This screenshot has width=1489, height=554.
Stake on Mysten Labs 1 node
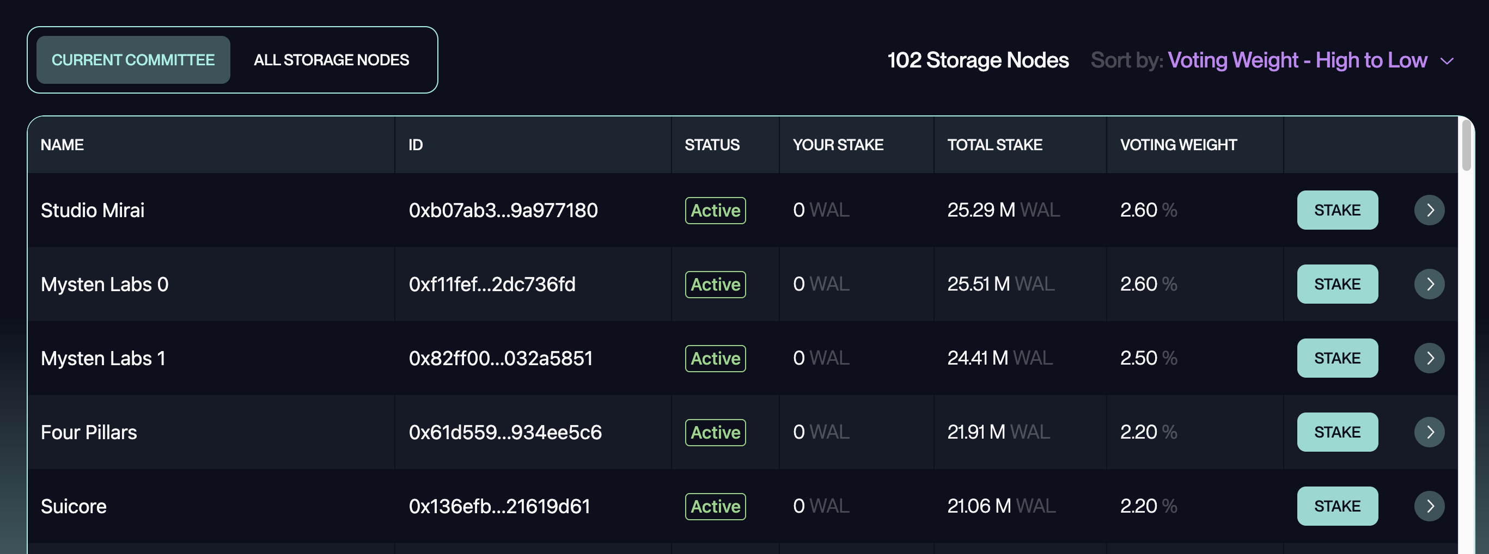tap(1337, 358)
